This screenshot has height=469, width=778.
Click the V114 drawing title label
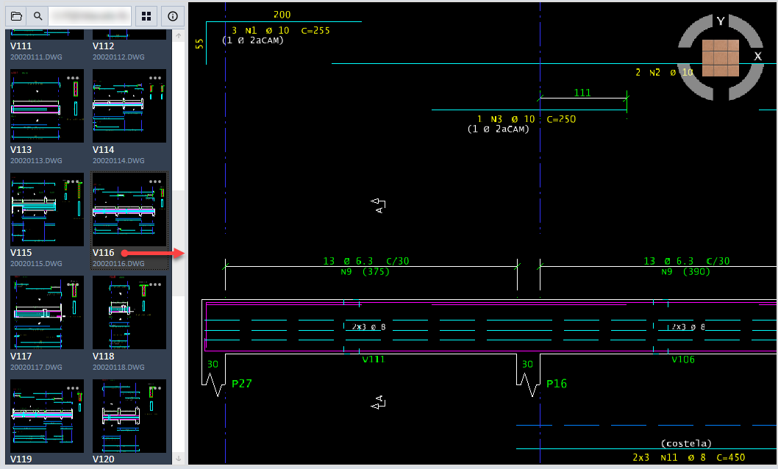pyautogui.click(x=103, y=149)
